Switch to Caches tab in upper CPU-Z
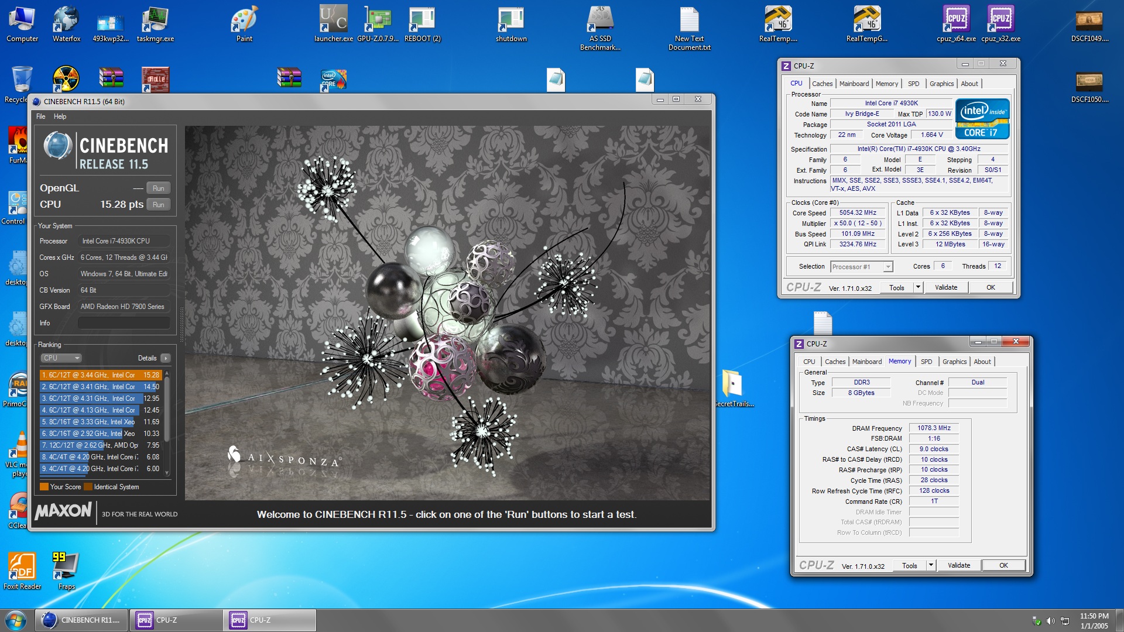 (x=822, y=84)
